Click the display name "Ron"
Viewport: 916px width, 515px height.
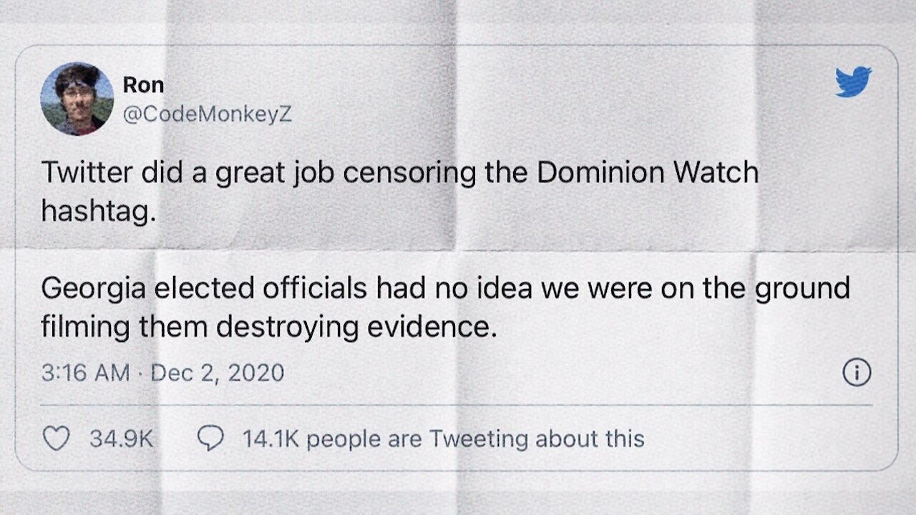[143, 84]
